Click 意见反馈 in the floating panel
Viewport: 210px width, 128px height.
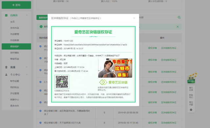coord(191,89)
